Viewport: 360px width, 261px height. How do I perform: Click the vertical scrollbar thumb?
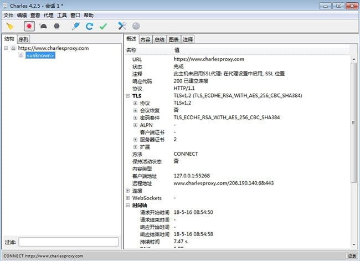point(353,122)
